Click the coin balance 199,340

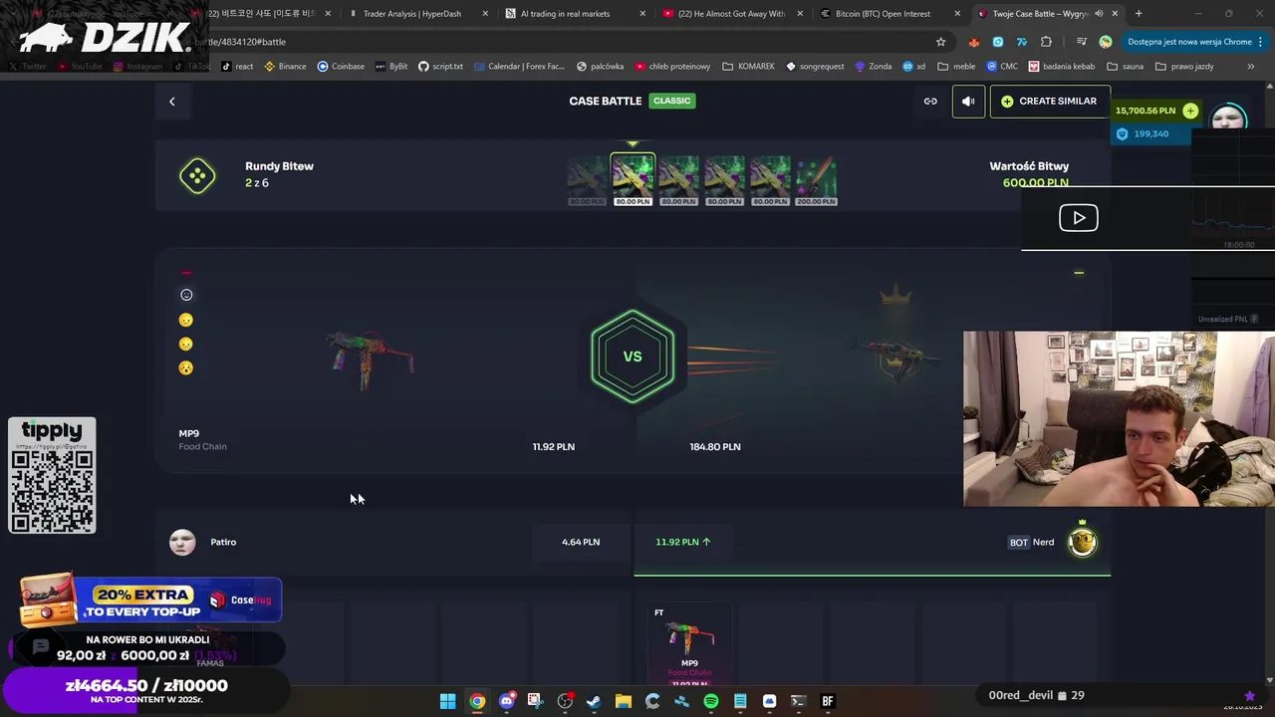tap(1150, 133)
